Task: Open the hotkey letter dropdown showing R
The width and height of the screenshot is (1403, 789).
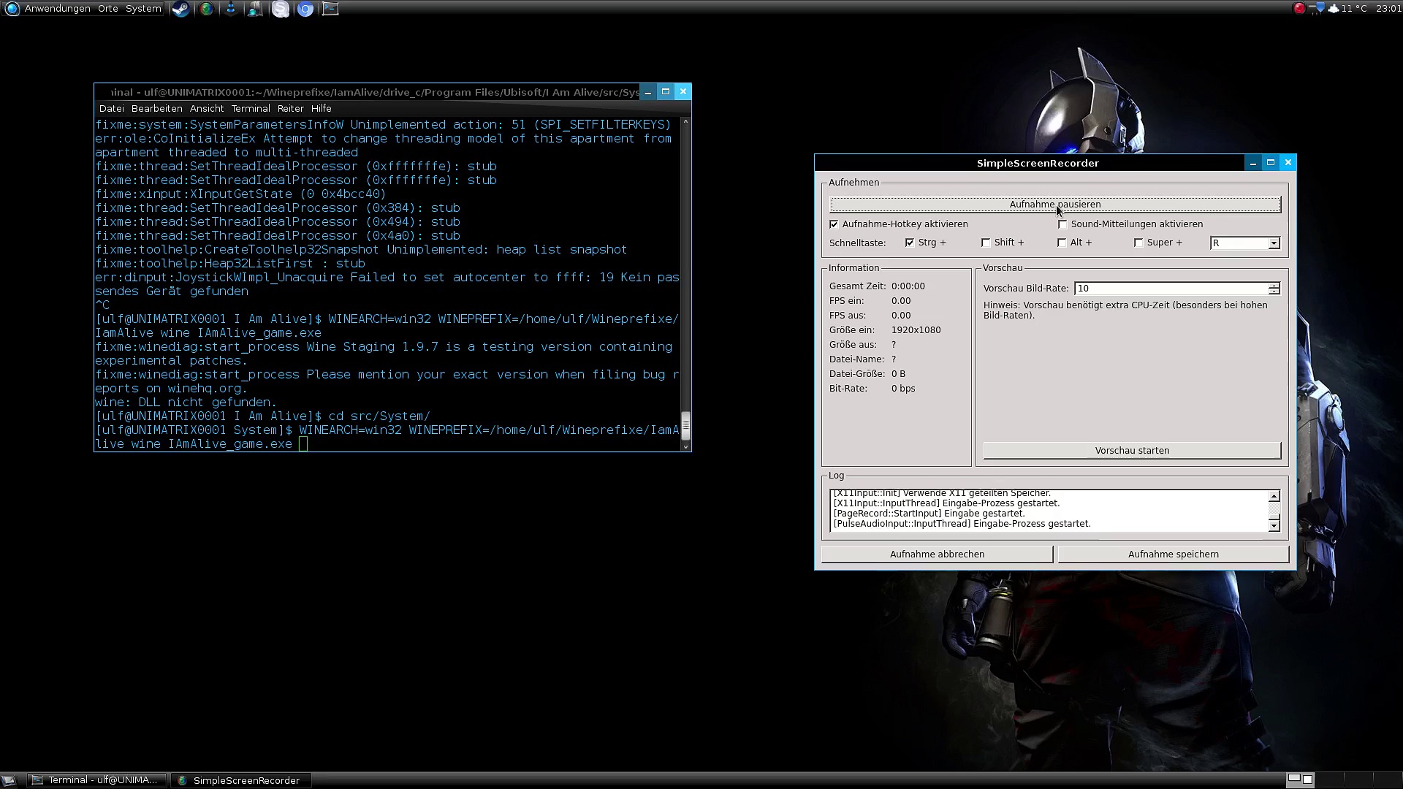Action: click(1274, 243)
